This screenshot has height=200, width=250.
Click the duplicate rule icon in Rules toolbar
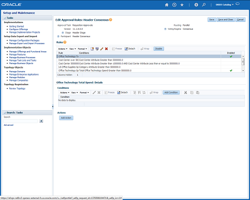pos(97,49)
